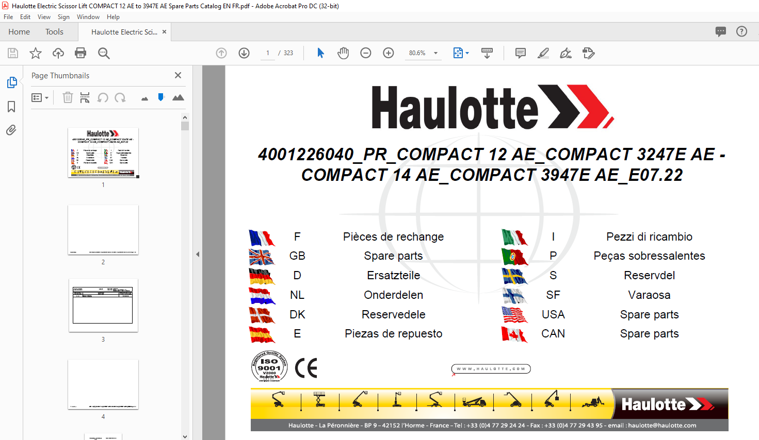
Task: Rotate page counterclockwise
Action: click(x=103, y=97)
